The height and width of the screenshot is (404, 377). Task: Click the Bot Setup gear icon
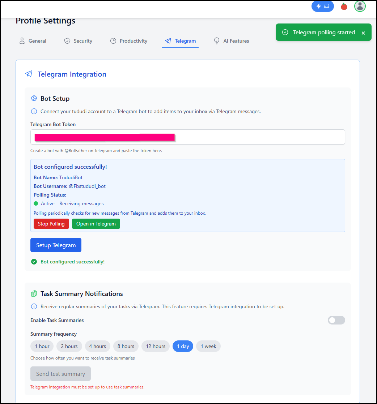click(x=34, y=98)
